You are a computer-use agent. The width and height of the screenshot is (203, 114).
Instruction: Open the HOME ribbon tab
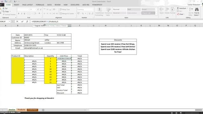(8, 5)
